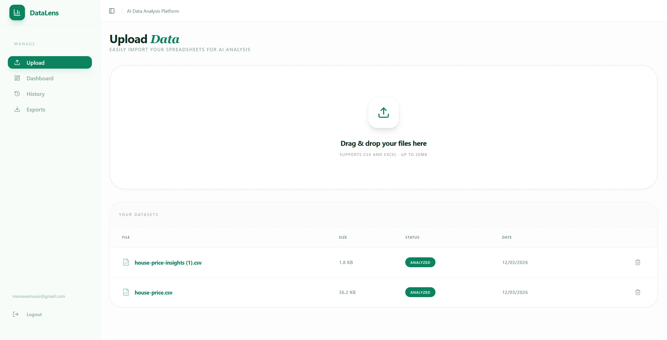The height and width of the screenshot is (340, 667).
Task: Open house-price-insights (1).csv file link
Action: [168, 263]
